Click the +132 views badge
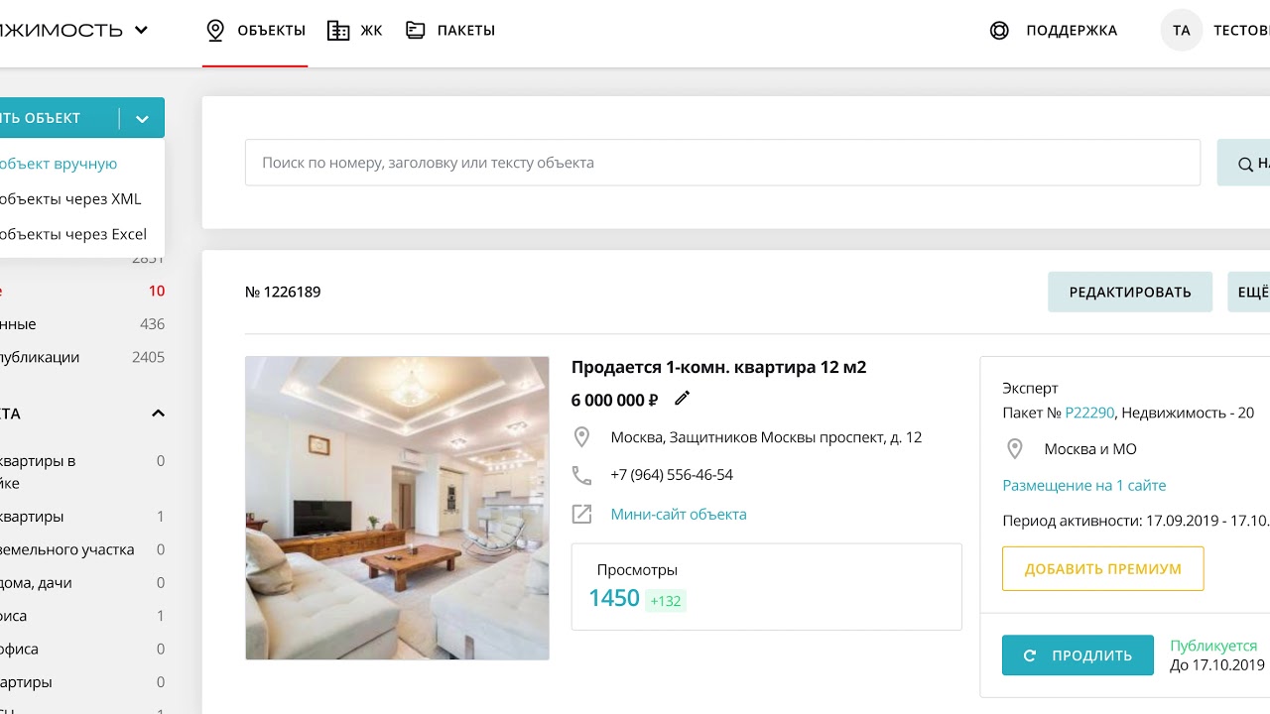The image size is (1270, 714). [666, 601]
